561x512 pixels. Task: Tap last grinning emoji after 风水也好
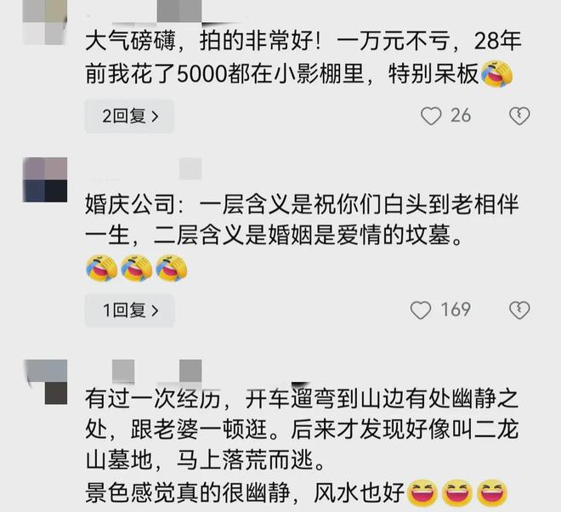[x=492, y=493]
